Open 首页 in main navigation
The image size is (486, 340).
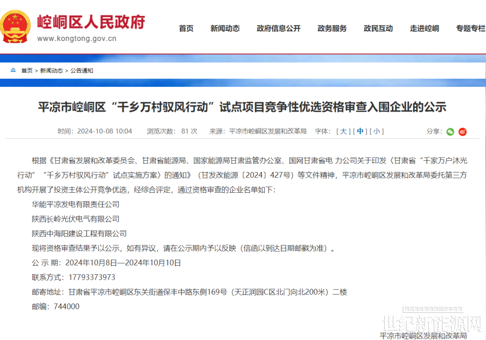(x=186, y=28)
